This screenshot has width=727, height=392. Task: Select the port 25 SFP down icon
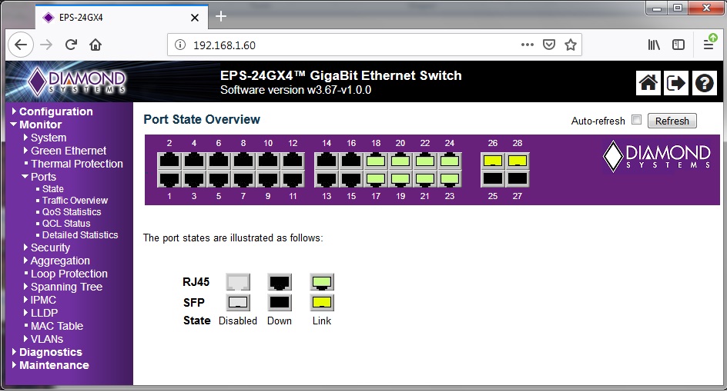493,178
